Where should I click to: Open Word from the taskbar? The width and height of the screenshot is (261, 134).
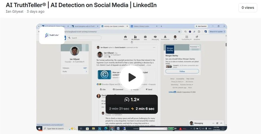[118, 129]
